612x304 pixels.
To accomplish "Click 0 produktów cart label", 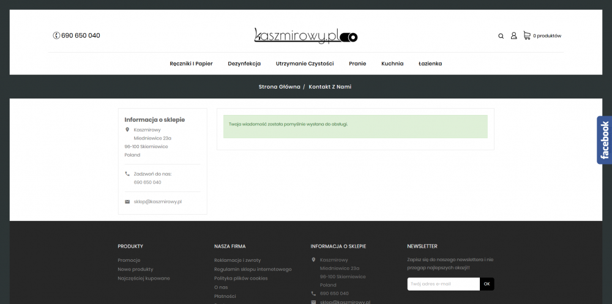I will pos(547,36).
